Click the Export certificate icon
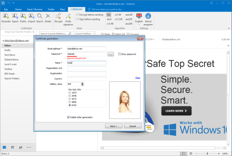The width and height of the screenshot is (232, 156). point(15,18)
